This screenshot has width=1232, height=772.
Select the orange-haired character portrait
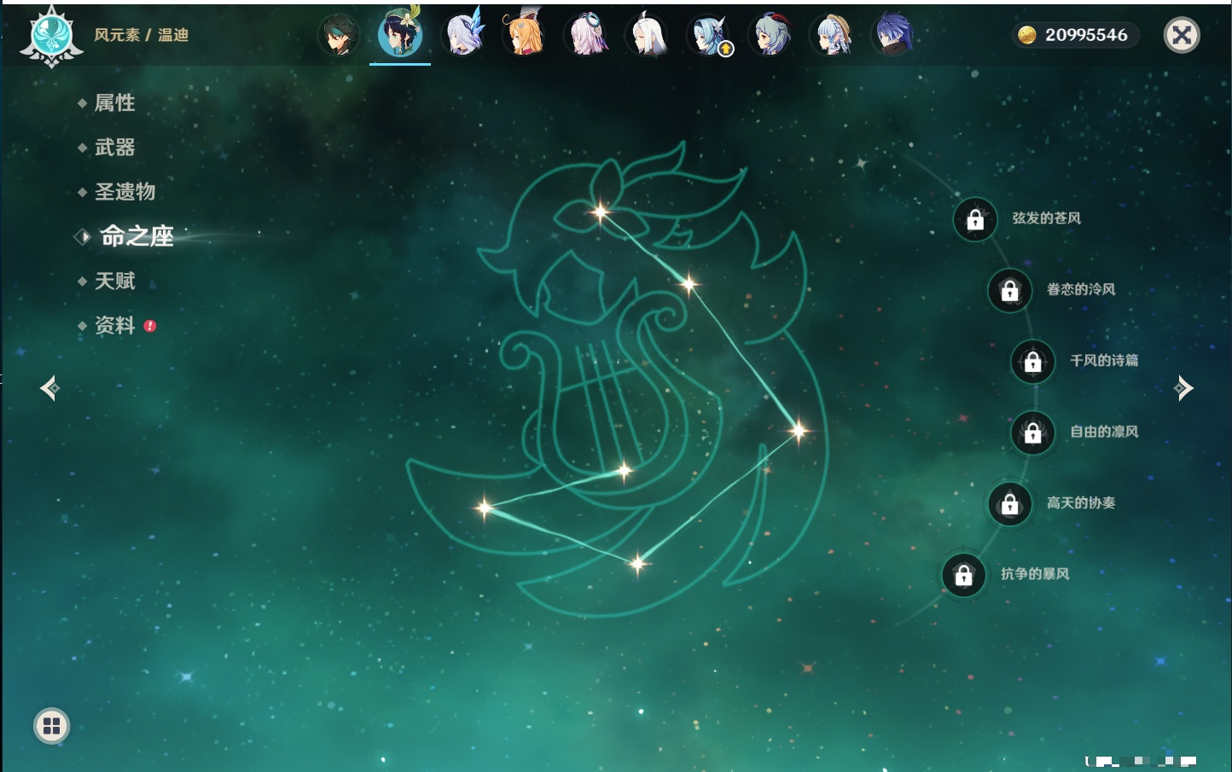pos(524,36)
